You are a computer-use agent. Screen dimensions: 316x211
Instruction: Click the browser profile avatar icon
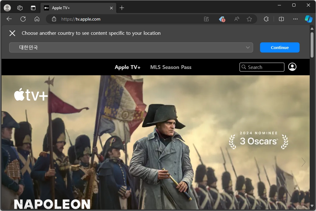click(x=7, y=8)
